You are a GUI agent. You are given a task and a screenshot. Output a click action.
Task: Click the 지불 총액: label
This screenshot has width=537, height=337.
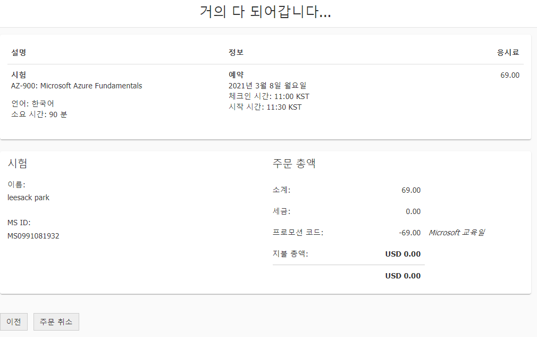(290, 254)
